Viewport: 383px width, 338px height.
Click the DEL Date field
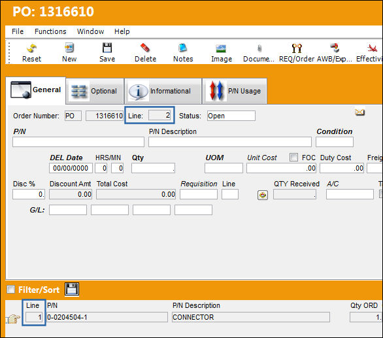[x=71, y=168]
